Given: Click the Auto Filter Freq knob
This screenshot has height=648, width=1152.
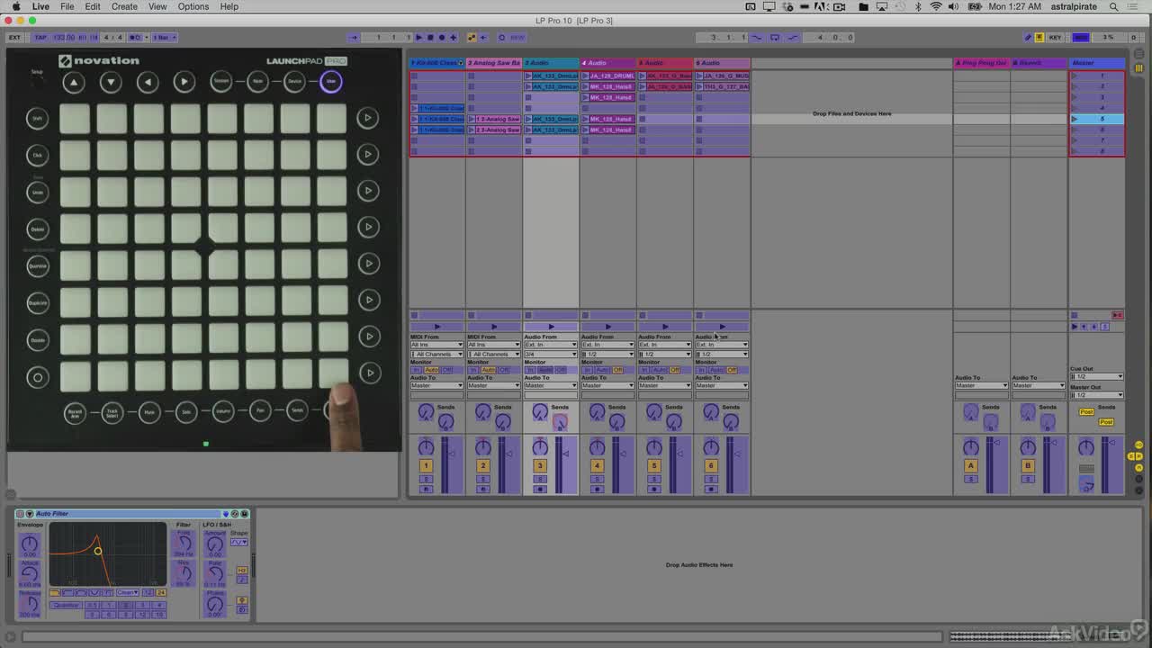Looking at the screenshot, I should coord(184,544).
